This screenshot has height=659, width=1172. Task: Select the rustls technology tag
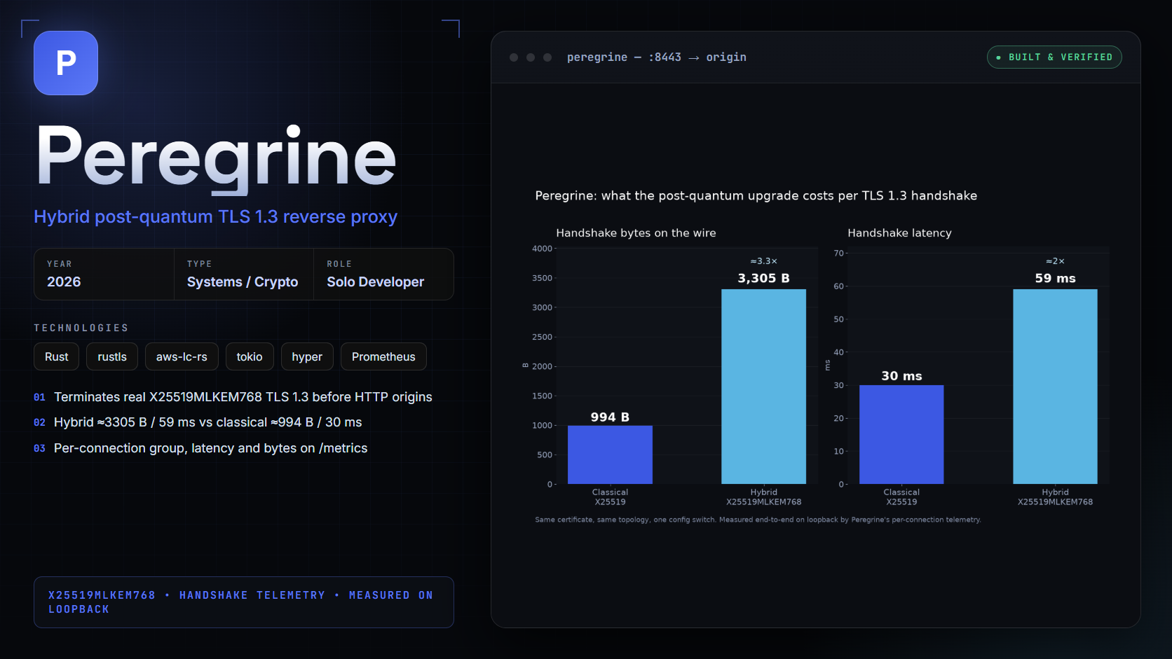(112, 356)
